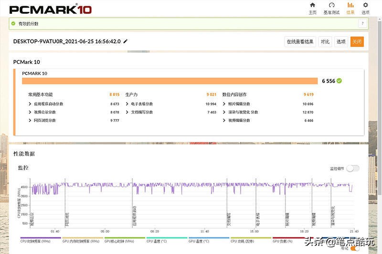Click the 数位内容创作 score 9 619
The width and height of the screenshot is (382, 254).
(x=308, y=94)
